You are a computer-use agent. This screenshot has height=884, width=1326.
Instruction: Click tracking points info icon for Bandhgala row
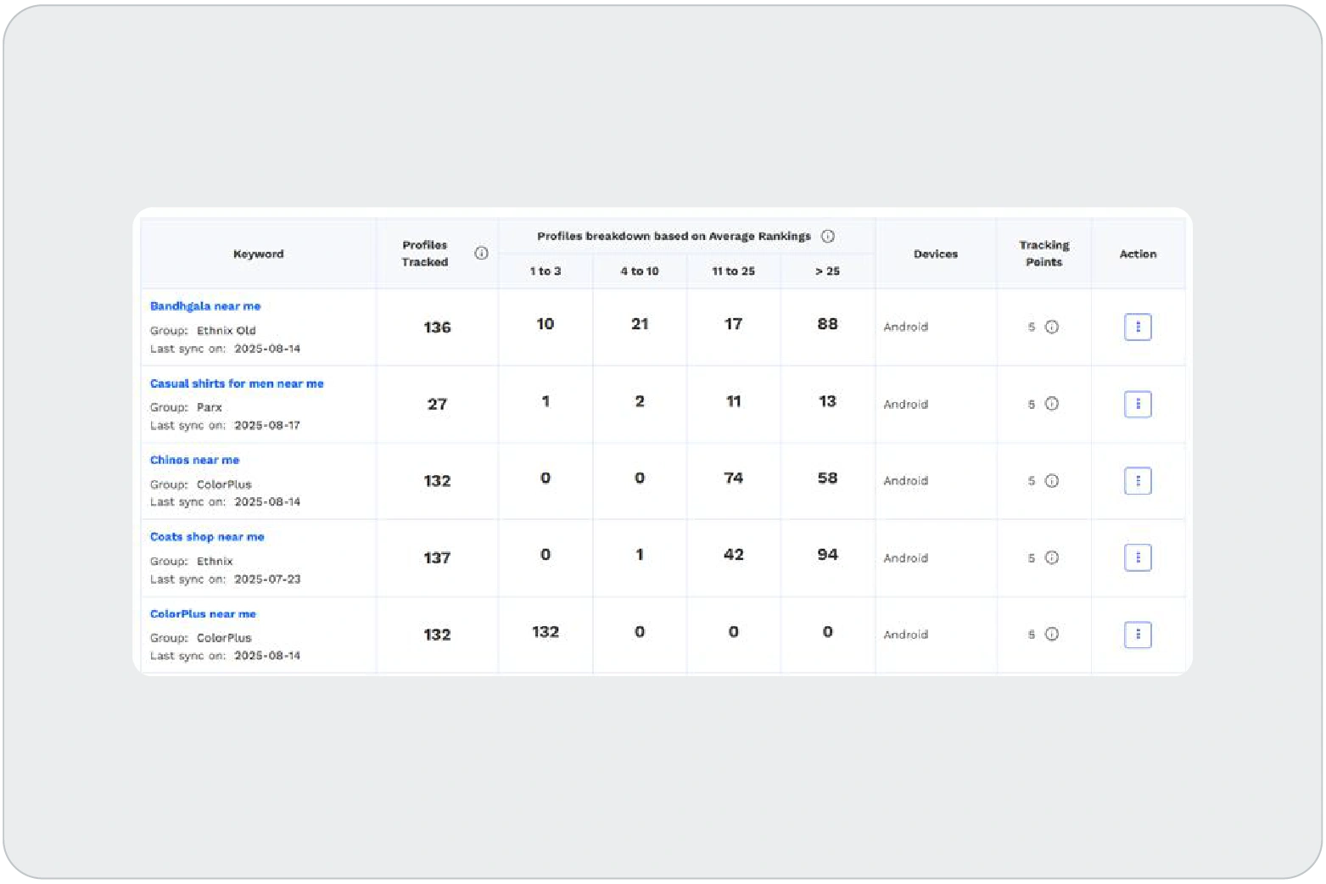1051,327
